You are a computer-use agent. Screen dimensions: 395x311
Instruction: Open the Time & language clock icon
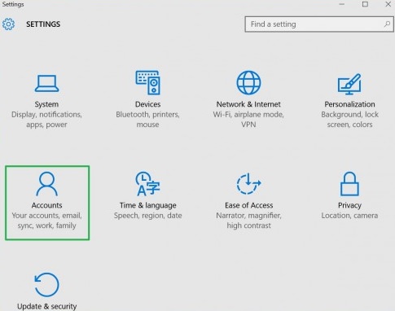click(x=147, y=184)
